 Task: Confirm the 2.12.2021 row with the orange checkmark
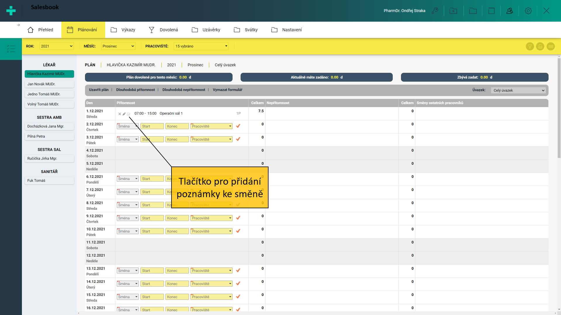coord(238,126)
